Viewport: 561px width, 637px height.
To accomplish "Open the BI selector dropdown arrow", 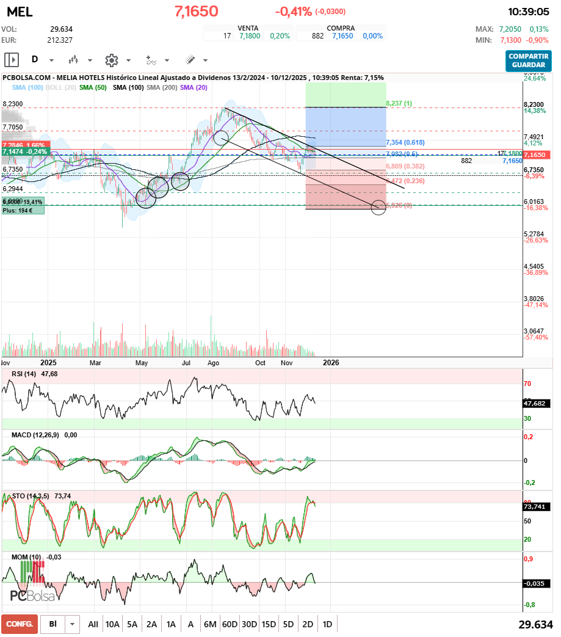I will [x=73, y=624].
